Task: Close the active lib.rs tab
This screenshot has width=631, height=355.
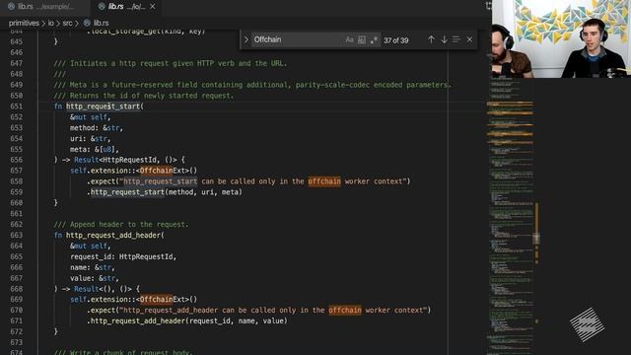Action: coord(153,7)
